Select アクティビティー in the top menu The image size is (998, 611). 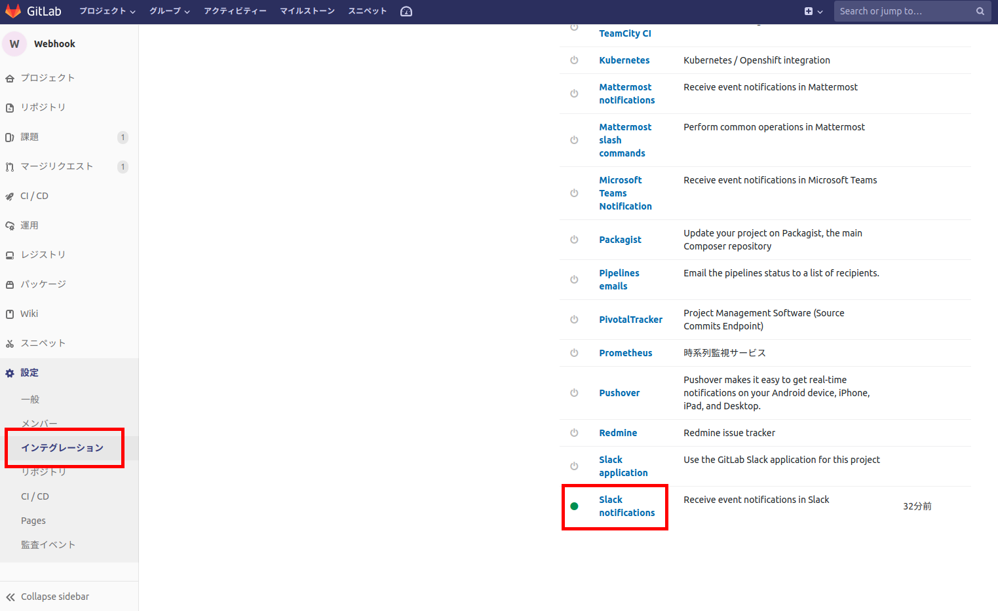[235, 11]
